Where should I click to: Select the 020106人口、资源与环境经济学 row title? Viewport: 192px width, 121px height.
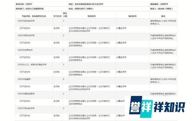[x=32, y=65]
